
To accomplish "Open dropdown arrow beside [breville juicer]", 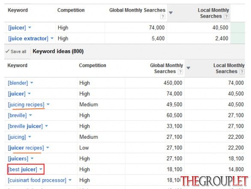I will [x=46, y=126].
